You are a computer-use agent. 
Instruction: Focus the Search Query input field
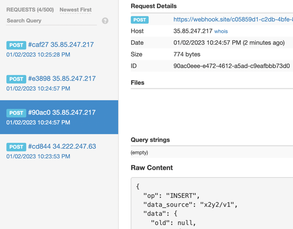tap(51, 21)
